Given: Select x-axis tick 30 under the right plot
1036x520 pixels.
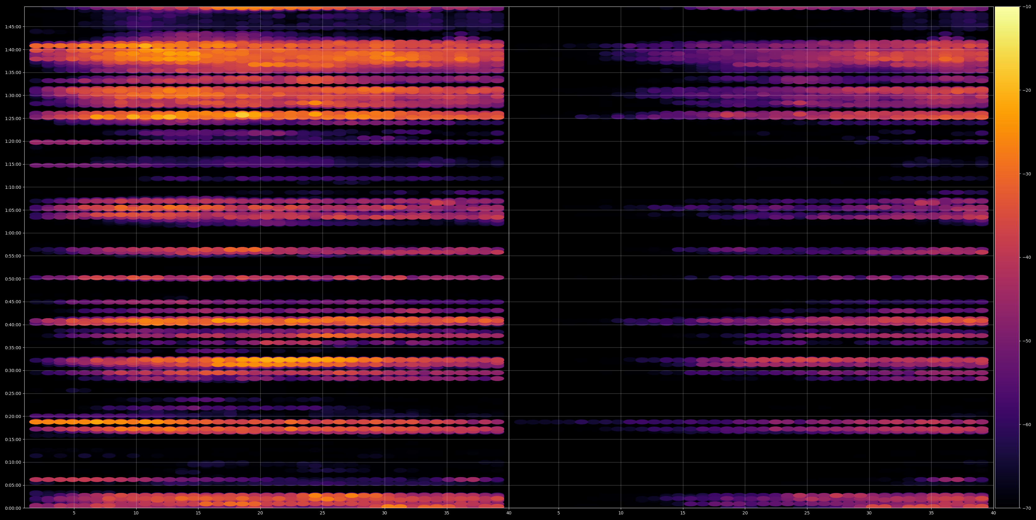Looking at the screenshot, I should (869, 513).
